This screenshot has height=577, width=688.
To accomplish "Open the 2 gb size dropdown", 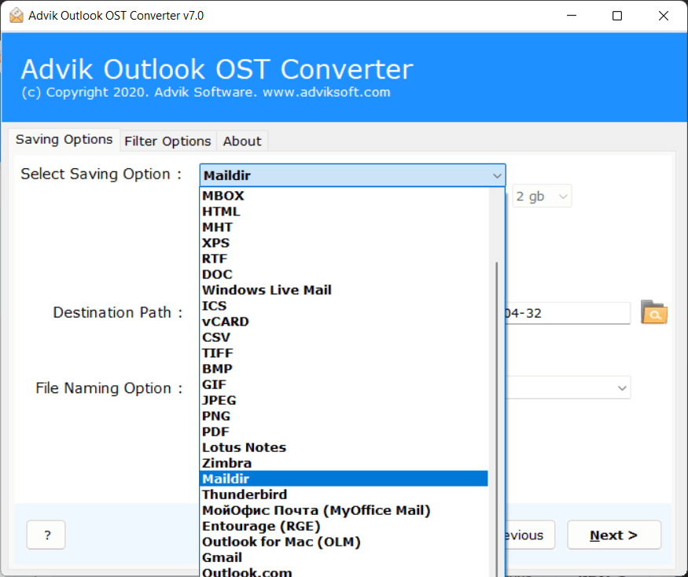I will point(542,197).
